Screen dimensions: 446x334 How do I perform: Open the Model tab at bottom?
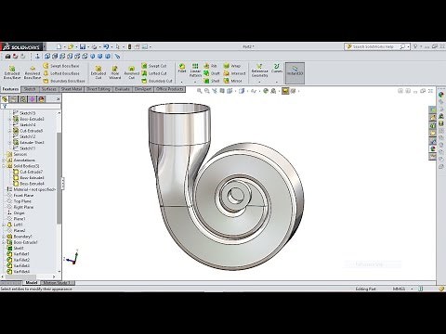[32, 283]
